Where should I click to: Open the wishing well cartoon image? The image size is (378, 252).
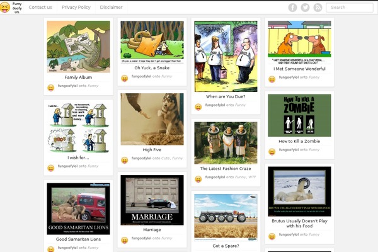tap(78, 128)
